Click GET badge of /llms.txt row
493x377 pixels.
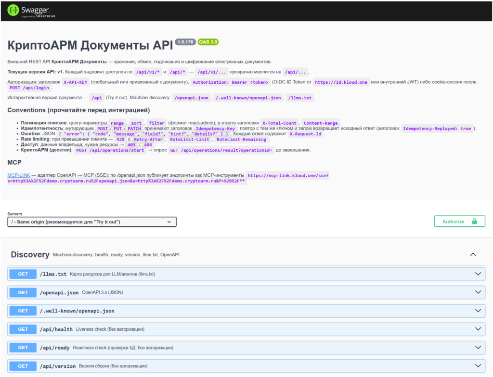tap(23, 274)
